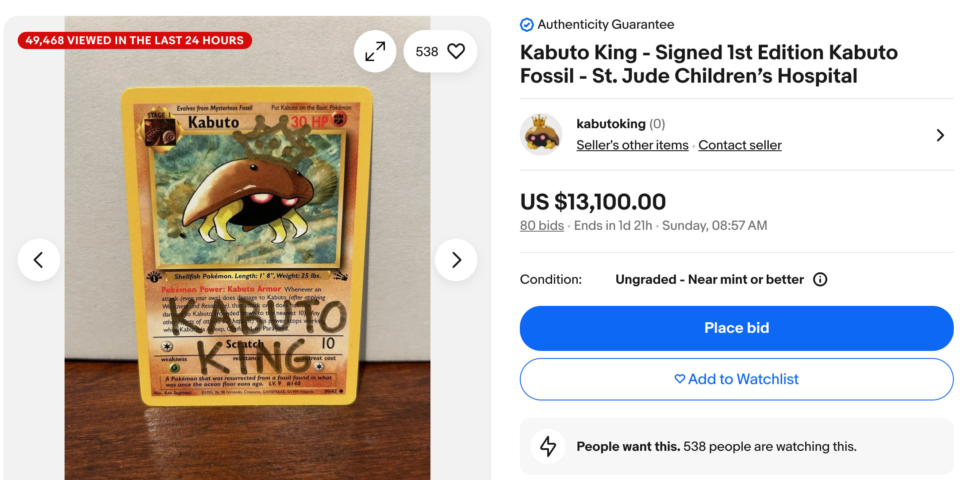Click the Contact seller link

coord(740,145)
